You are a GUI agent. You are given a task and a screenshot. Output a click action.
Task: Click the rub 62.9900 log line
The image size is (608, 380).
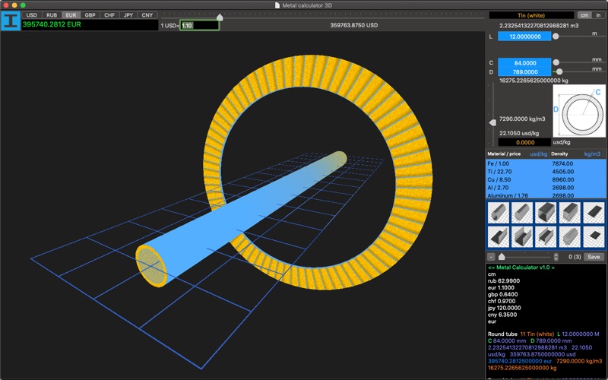pyautogui.click(x=504, y=280)
